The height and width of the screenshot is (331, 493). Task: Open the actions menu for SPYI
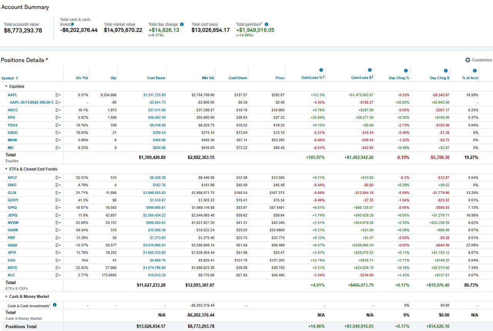(x=58, y=252)
